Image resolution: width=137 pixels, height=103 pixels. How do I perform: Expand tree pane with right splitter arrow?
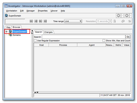pos(32,33)
